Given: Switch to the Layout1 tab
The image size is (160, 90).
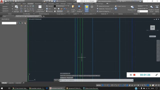Looking at the screenshot, I should click(11, 83).
